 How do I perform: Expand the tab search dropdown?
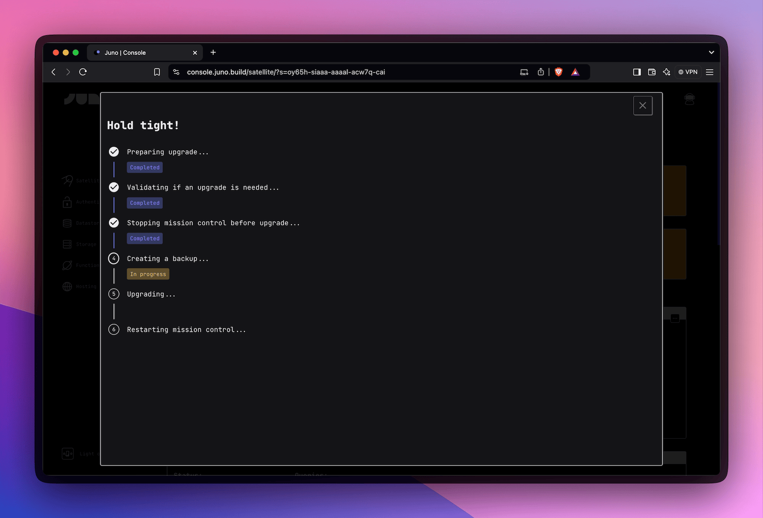(x=711, y=52)
